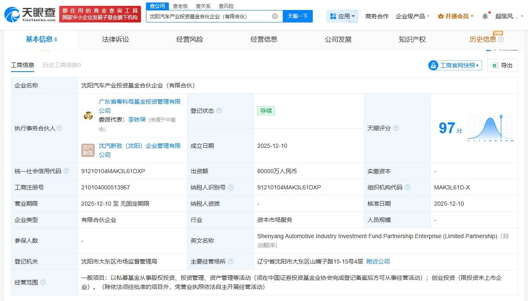Expand the 应用 dropdown
Image resolution: width=528 pixels, height=301 pixels.
[342, 16]
